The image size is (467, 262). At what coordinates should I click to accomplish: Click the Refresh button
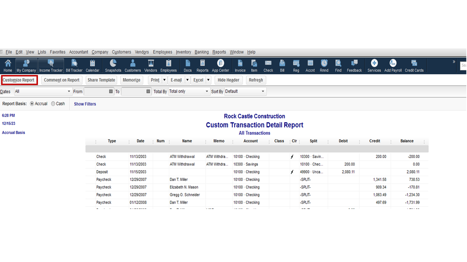pos(256,80)
